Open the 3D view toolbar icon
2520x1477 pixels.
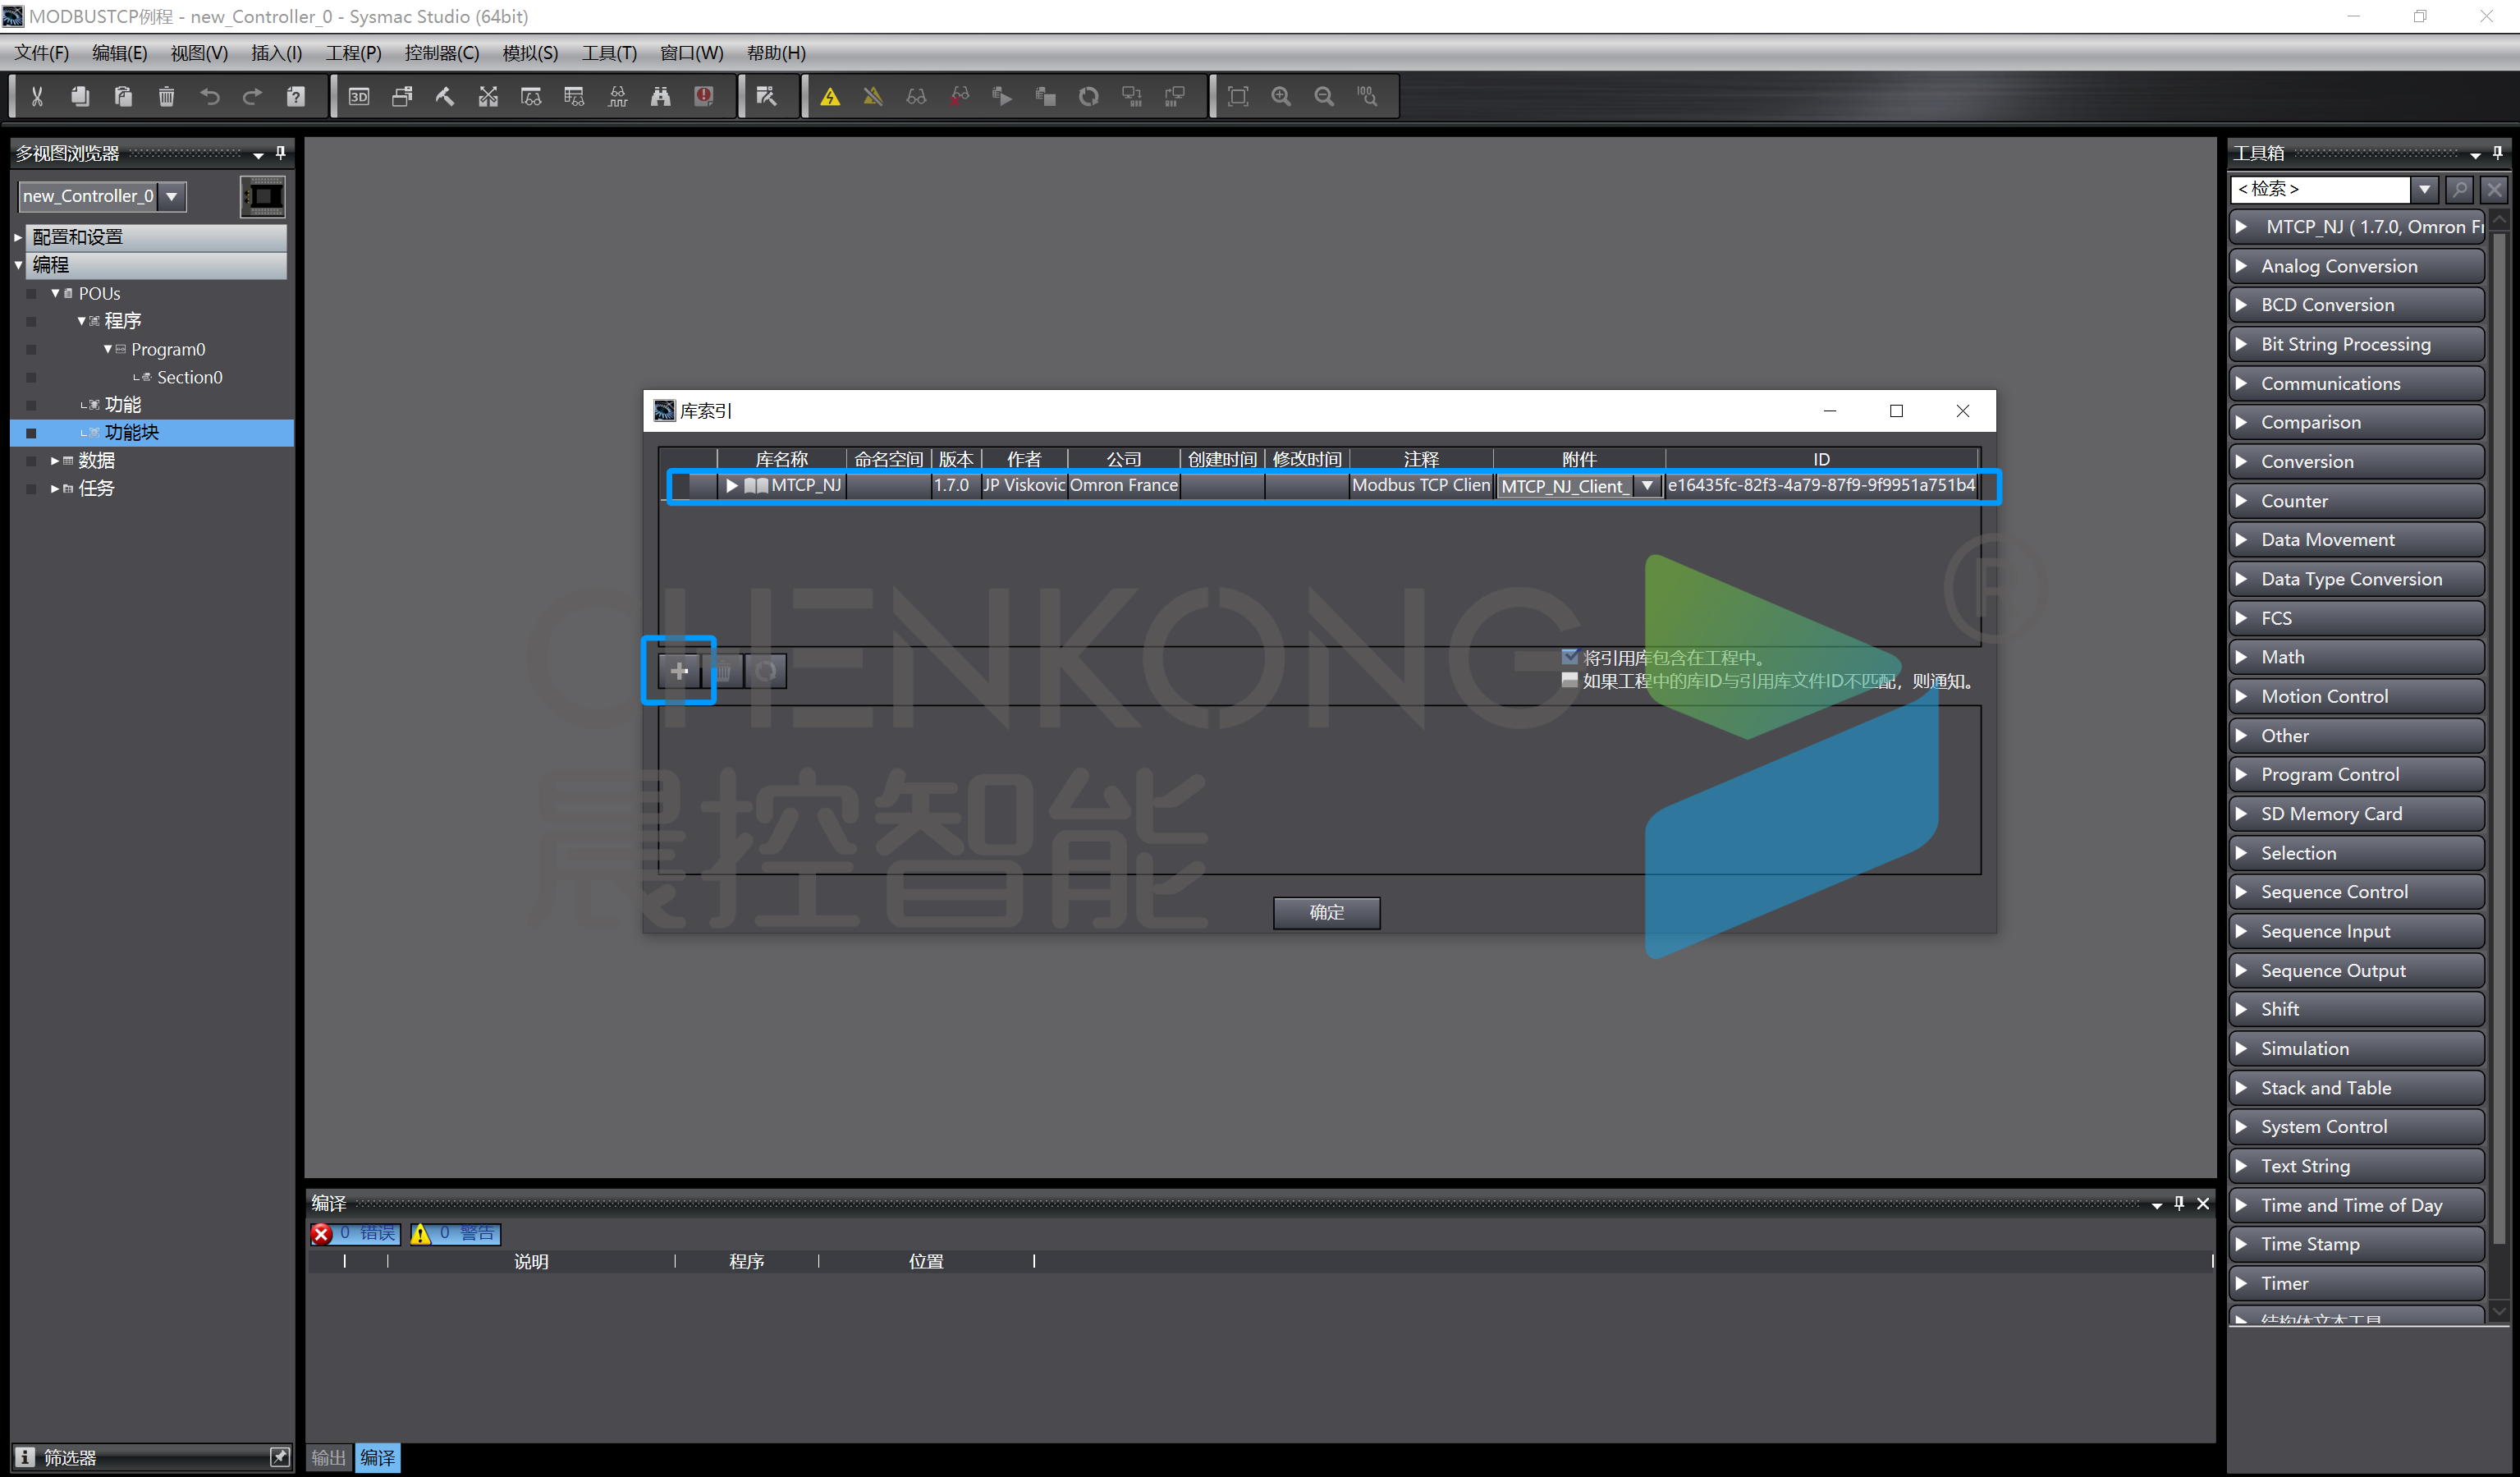359,96
